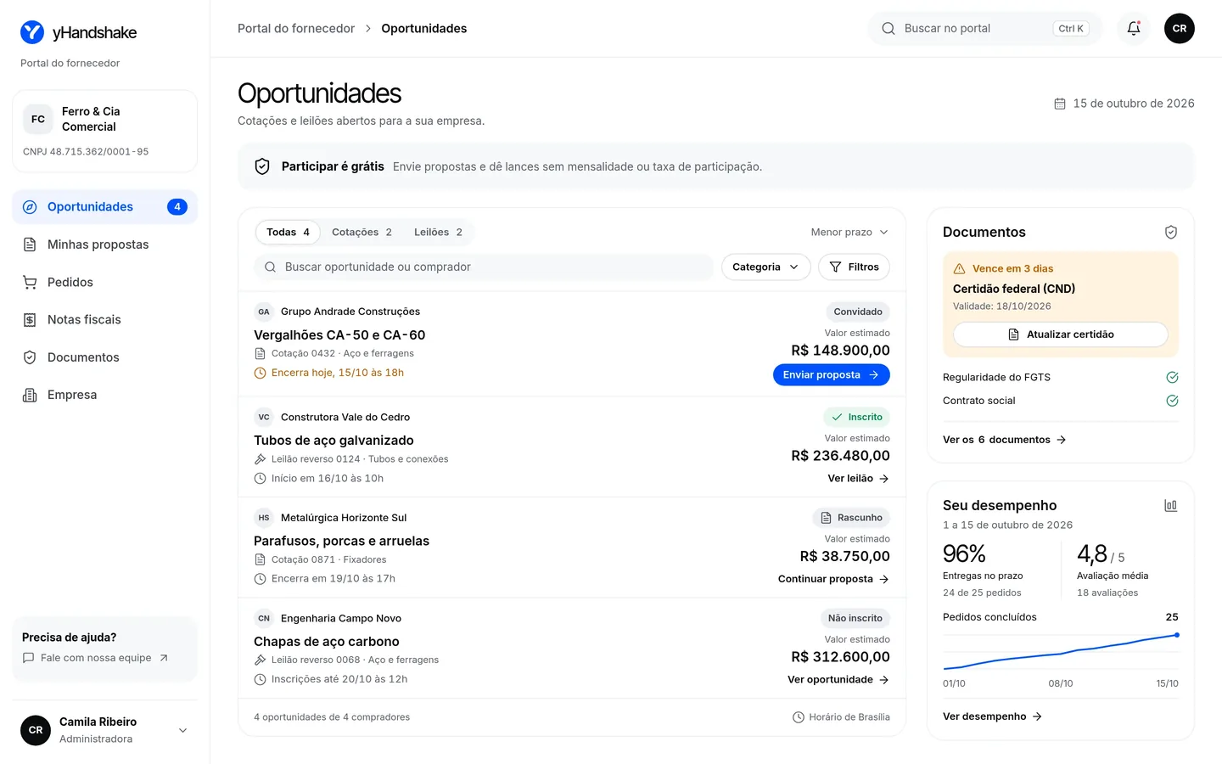
Task: Open Filtros button
Action: [855, 267]
